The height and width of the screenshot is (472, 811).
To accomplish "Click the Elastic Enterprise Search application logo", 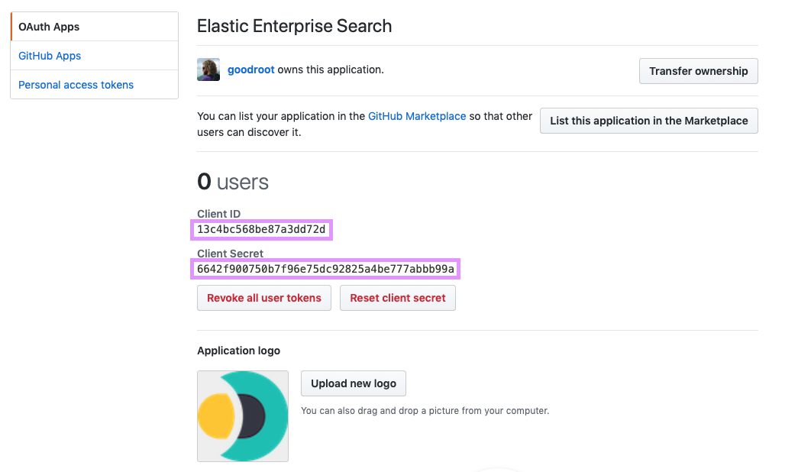I will click(x=243, y=416).
